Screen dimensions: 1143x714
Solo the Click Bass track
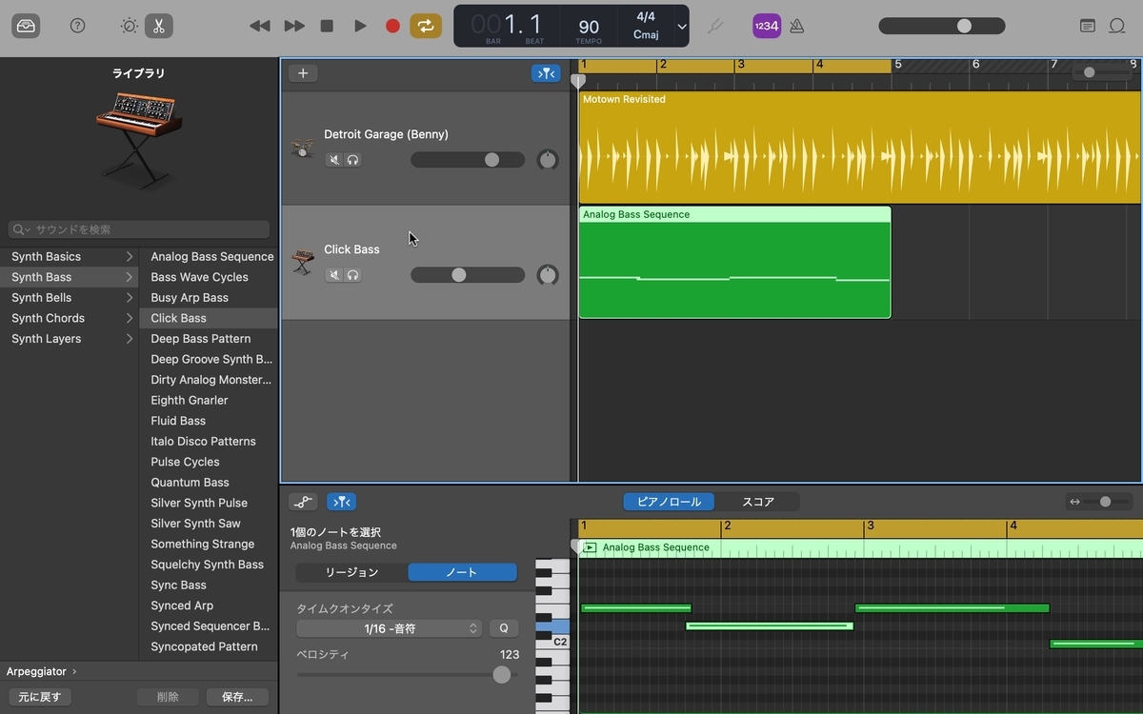[352, 275]
